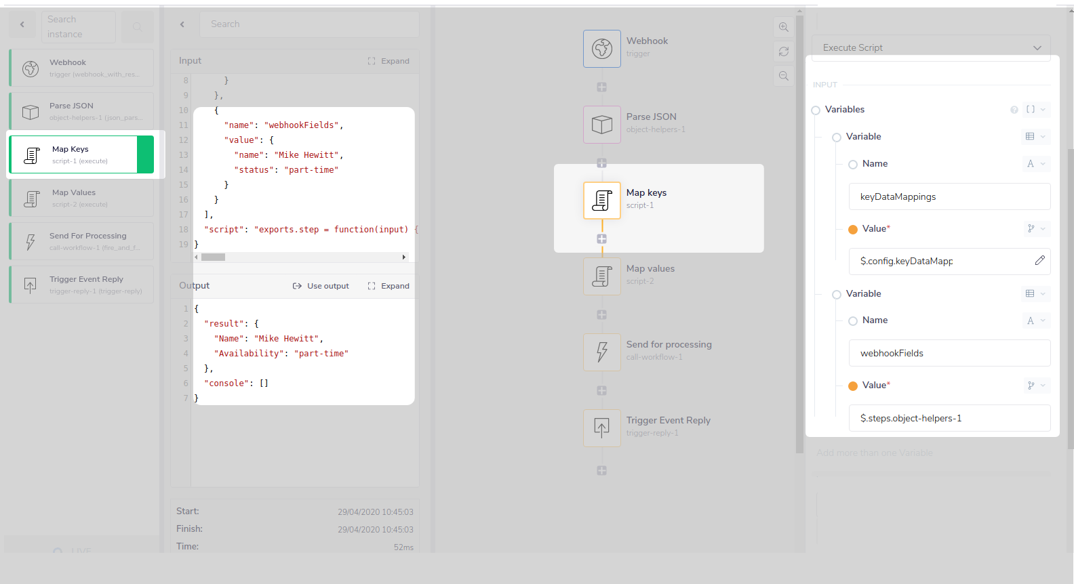This screenshot has width=1074, height=584.
Task: Select the Parse JSON cube icon on canvas
Action: [601, 125]
